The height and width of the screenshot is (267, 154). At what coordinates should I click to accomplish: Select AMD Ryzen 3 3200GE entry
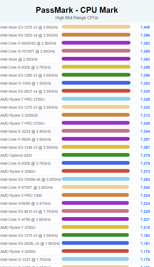(x=19, y=115)
